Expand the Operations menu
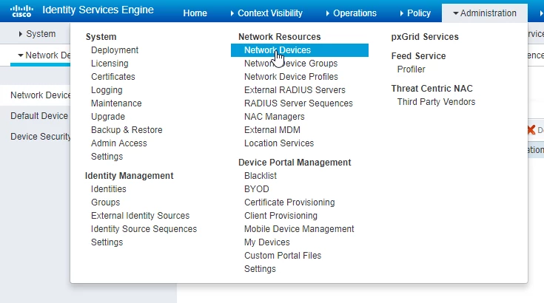The image size is (544, 303). click(x=351, y=13)
